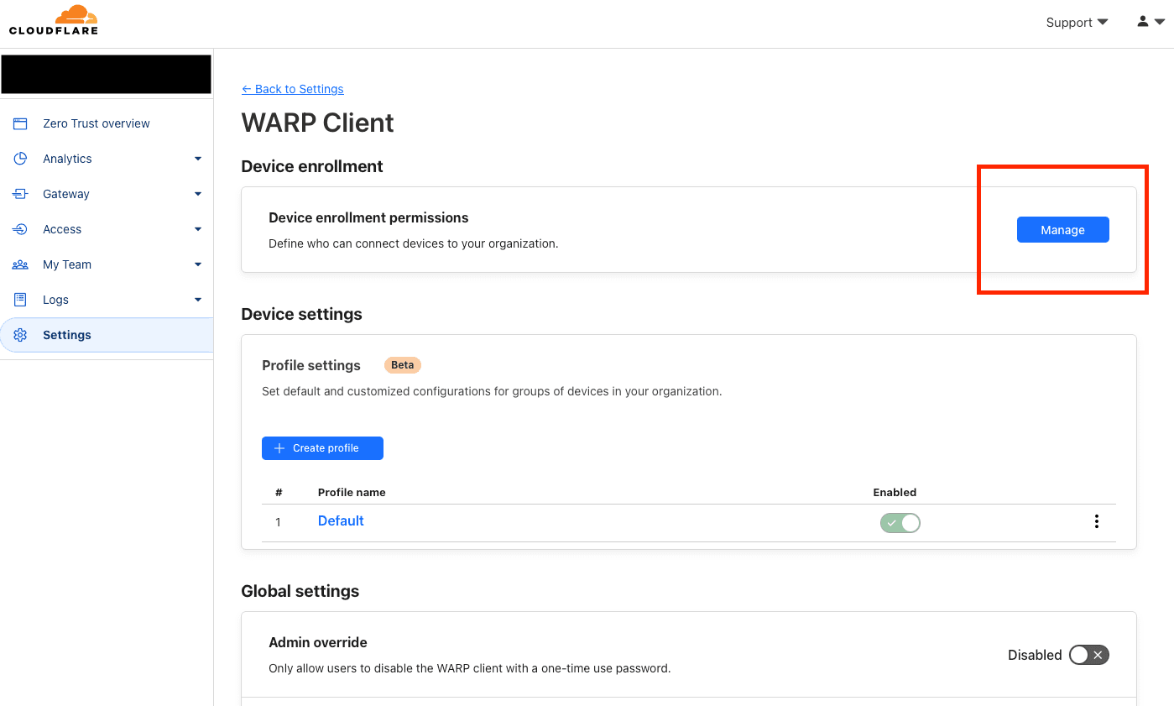This screenshot has height=706, width=1174.
Task: Select Gateway in the sidebar
Action: [65, 194]
